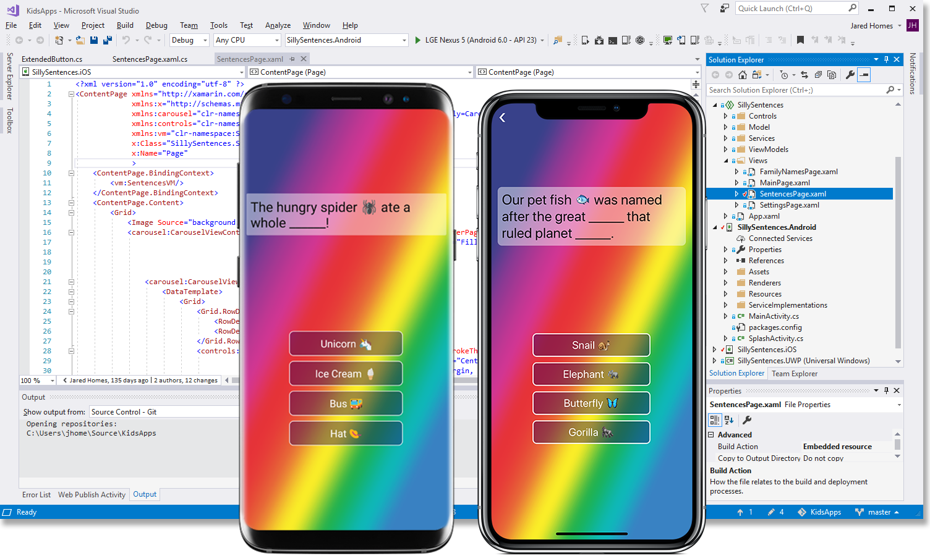Click the Property Pages wrench in Properties panel

click(747, 420)
